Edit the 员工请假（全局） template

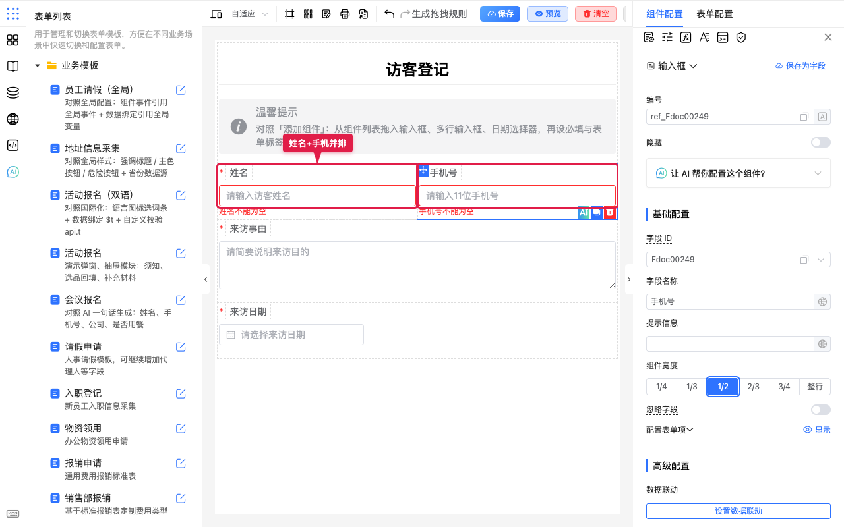point(181,90)
